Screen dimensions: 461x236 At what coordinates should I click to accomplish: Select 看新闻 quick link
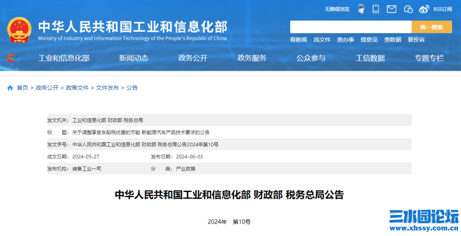[x=298, y=40]
